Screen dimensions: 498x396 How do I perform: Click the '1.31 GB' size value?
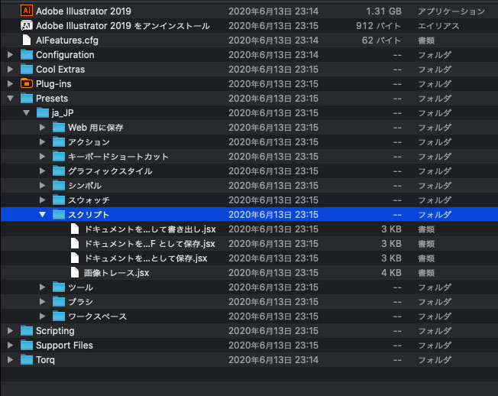pyautogui.click(x=383, y=11)
